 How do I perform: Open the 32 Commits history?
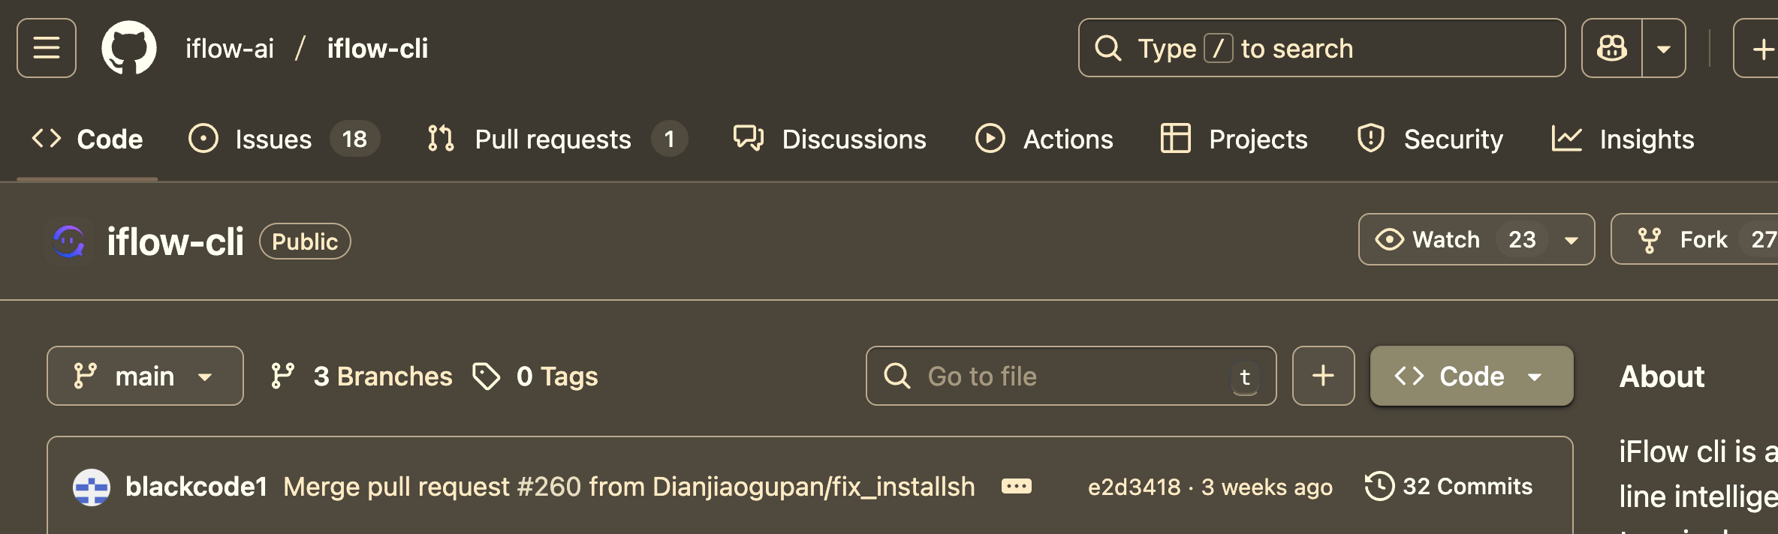point(1449,487)
